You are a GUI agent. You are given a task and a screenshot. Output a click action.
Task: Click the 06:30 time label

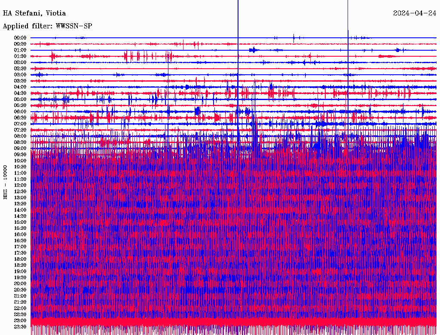[20, 118]
